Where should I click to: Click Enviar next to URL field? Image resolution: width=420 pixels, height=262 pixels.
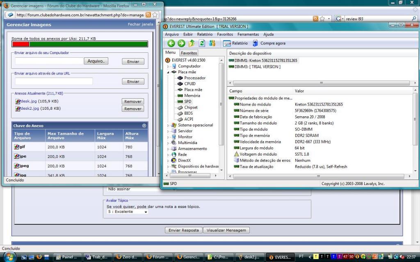click(x=133, y=81)
